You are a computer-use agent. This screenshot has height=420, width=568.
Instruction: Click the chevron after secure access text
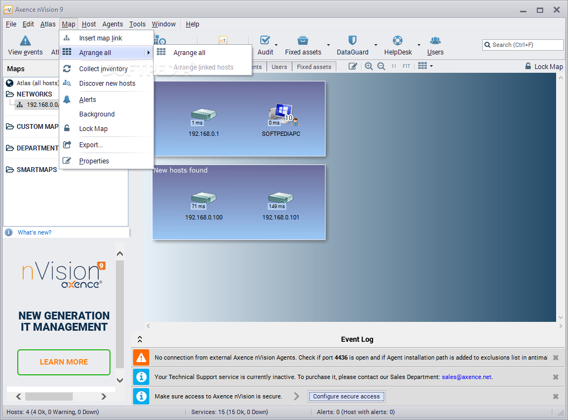[x=297, y=396]
